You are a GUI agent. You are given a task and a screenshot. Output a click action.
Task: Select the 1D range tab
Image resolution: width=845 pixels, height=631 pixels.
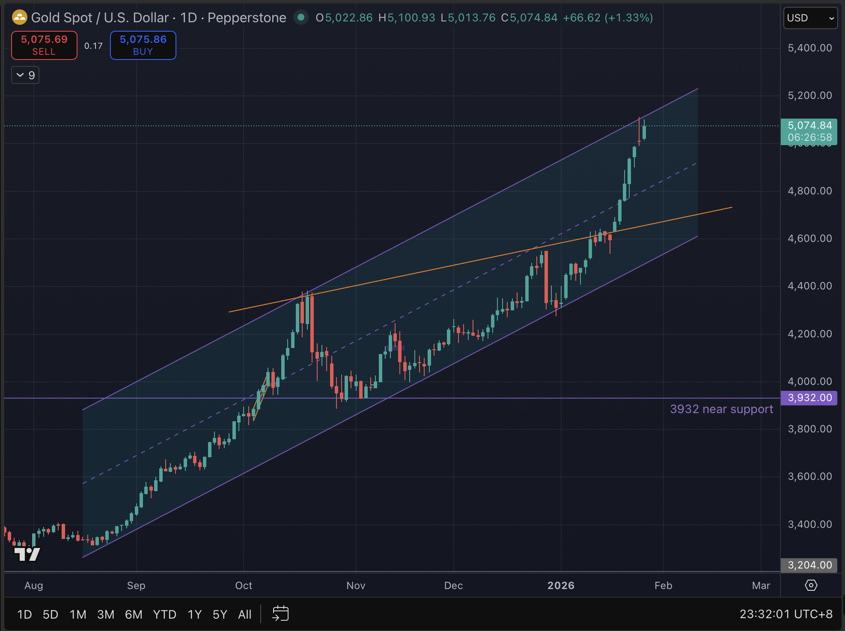tap(24, 614)
